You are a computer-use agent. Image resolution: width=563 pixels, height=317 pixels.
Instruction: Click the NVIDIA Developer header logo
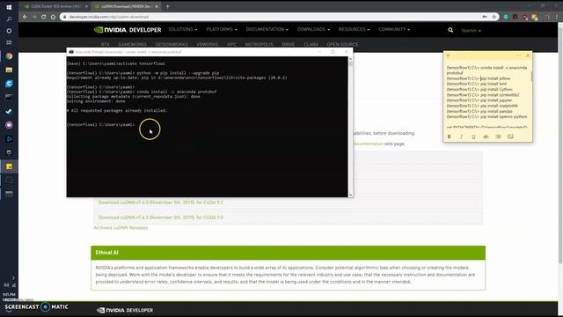click(x=128, y=30)
